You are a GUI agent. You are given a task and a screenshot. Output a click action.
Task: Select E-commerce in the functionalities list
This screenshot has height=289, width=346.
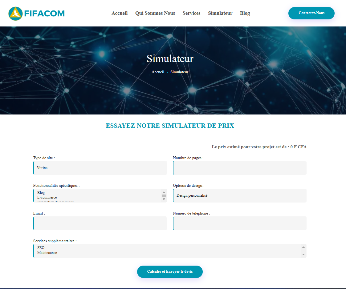tap(47, 197)
